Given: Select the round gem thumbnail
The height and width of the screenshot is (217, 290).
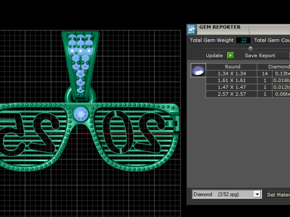Looking at the screenshot, I should 198,71.
